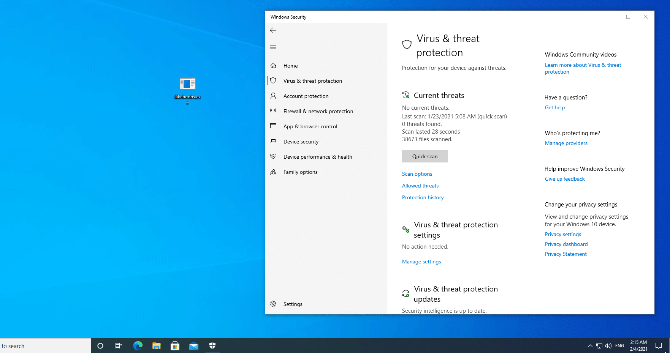This screenshot has height=353, width=670.
Task: Open Microsoft Store from taskbar
Action: (175, 346)
